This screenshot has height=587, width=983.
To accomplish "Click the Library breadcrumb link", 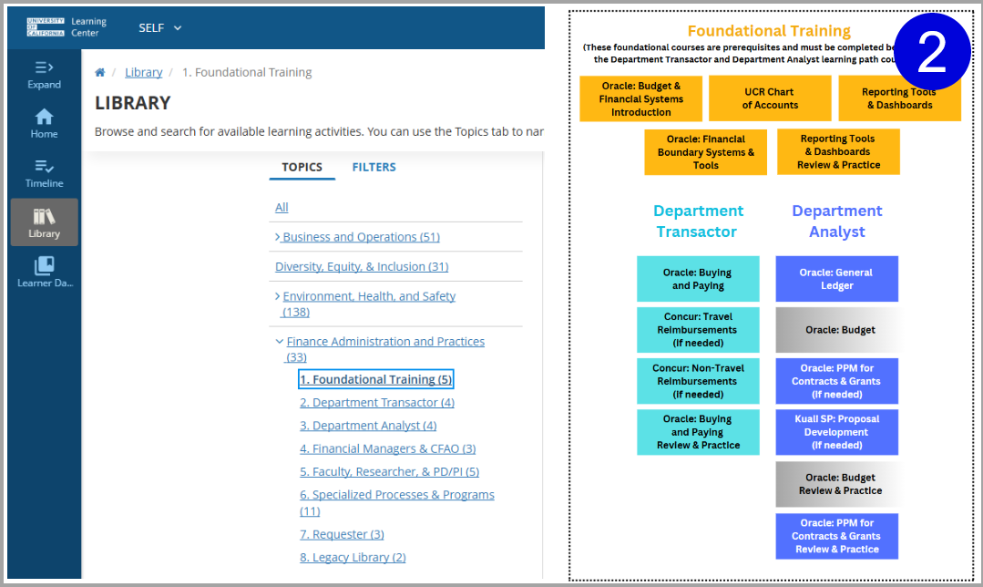I will [144, 72].
